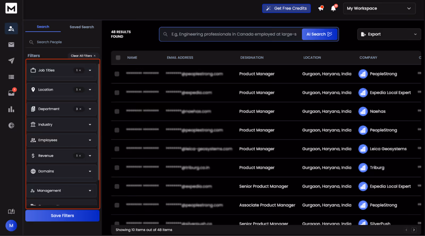Screen dimensions: 425x236
Task: Sort by EMAIL ADDRESS column header
Action: click(x=180, y=57)
